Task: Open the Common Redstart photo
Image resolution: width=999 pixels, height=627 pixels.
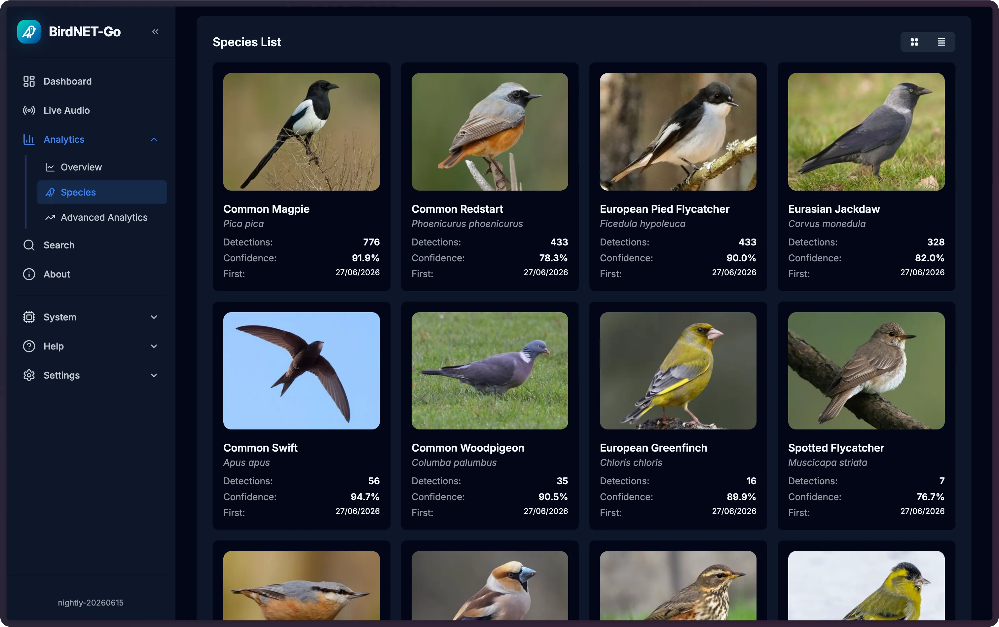Action: click(x=490, y=132)
